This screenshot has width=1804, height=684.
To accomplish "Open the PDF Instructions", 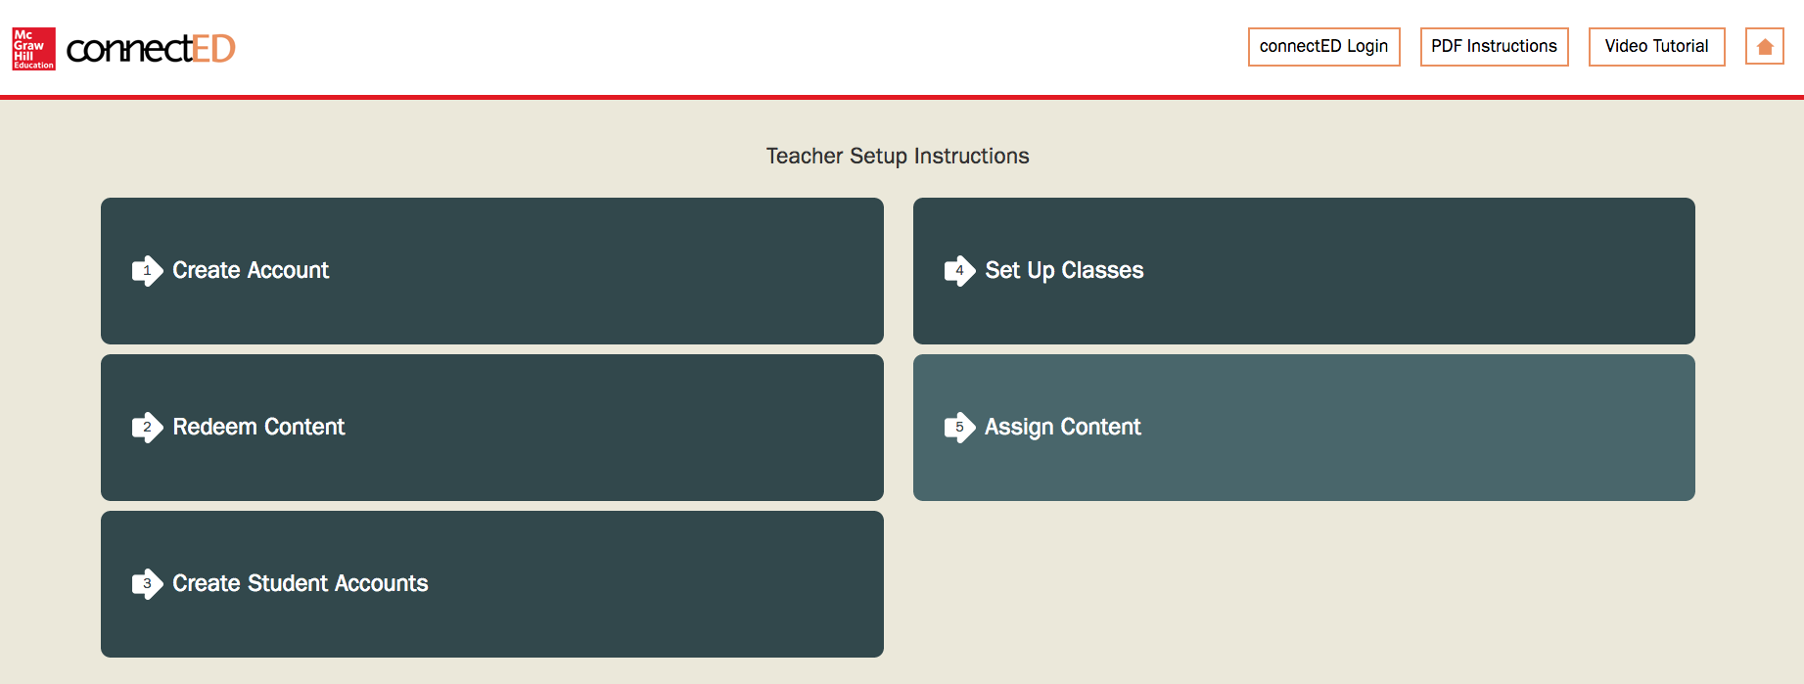I will click(1494, 47).
